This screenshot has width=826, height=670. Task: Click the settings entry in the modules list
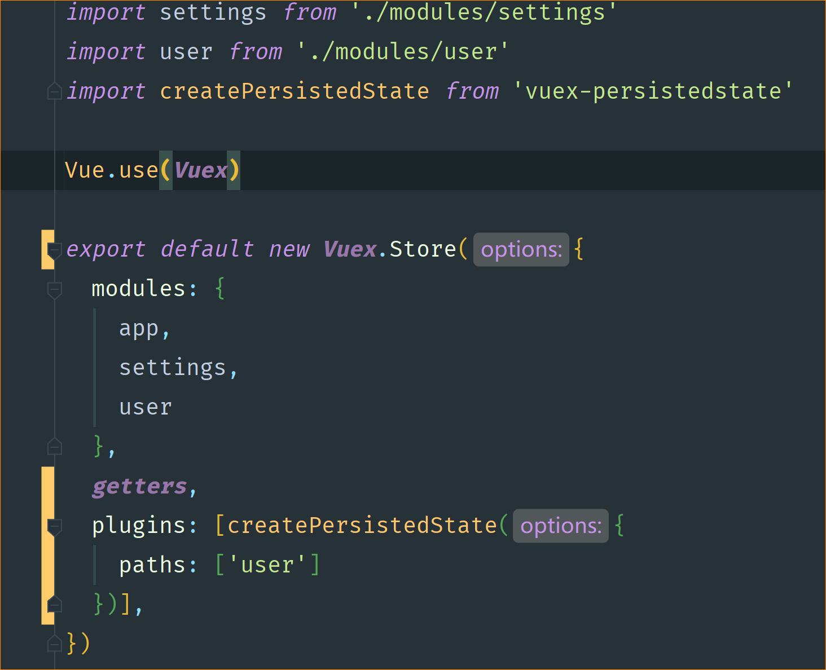(x=172, y=367)
